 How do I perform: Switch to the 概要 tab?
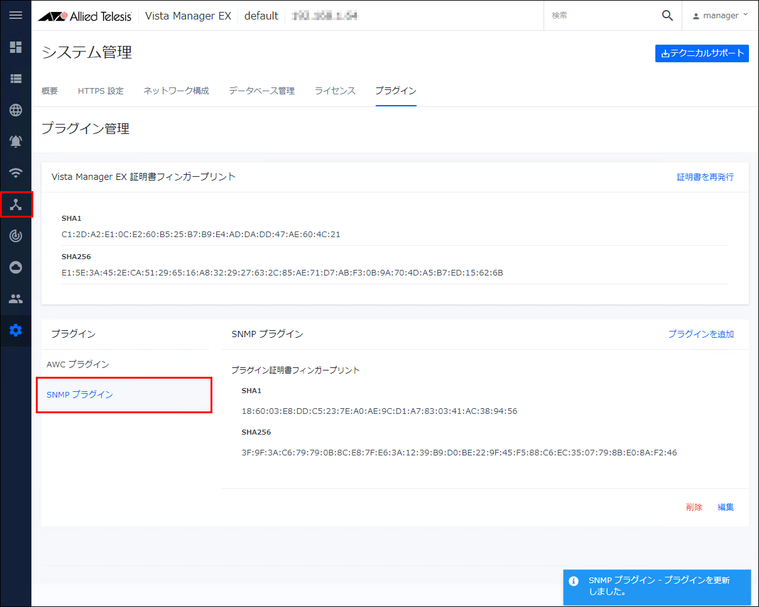coord(50,91)
